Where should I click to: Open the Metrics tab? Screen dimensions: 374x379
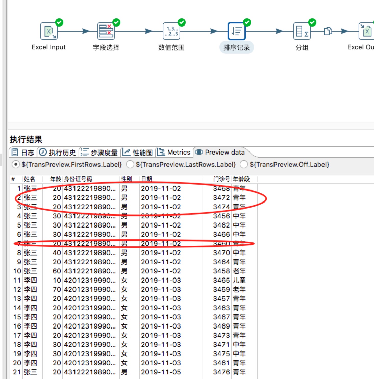pyautogui.click(x=174, y=152)
